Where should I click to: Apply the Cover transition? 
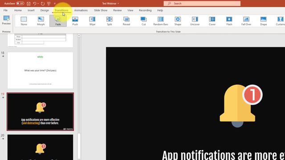point(212,21)
